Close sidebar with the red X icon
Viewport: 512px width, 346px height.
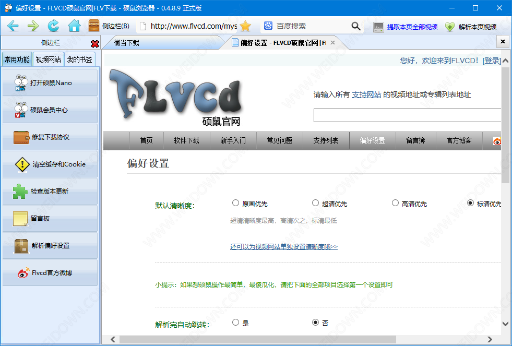[x=94, y=44]
